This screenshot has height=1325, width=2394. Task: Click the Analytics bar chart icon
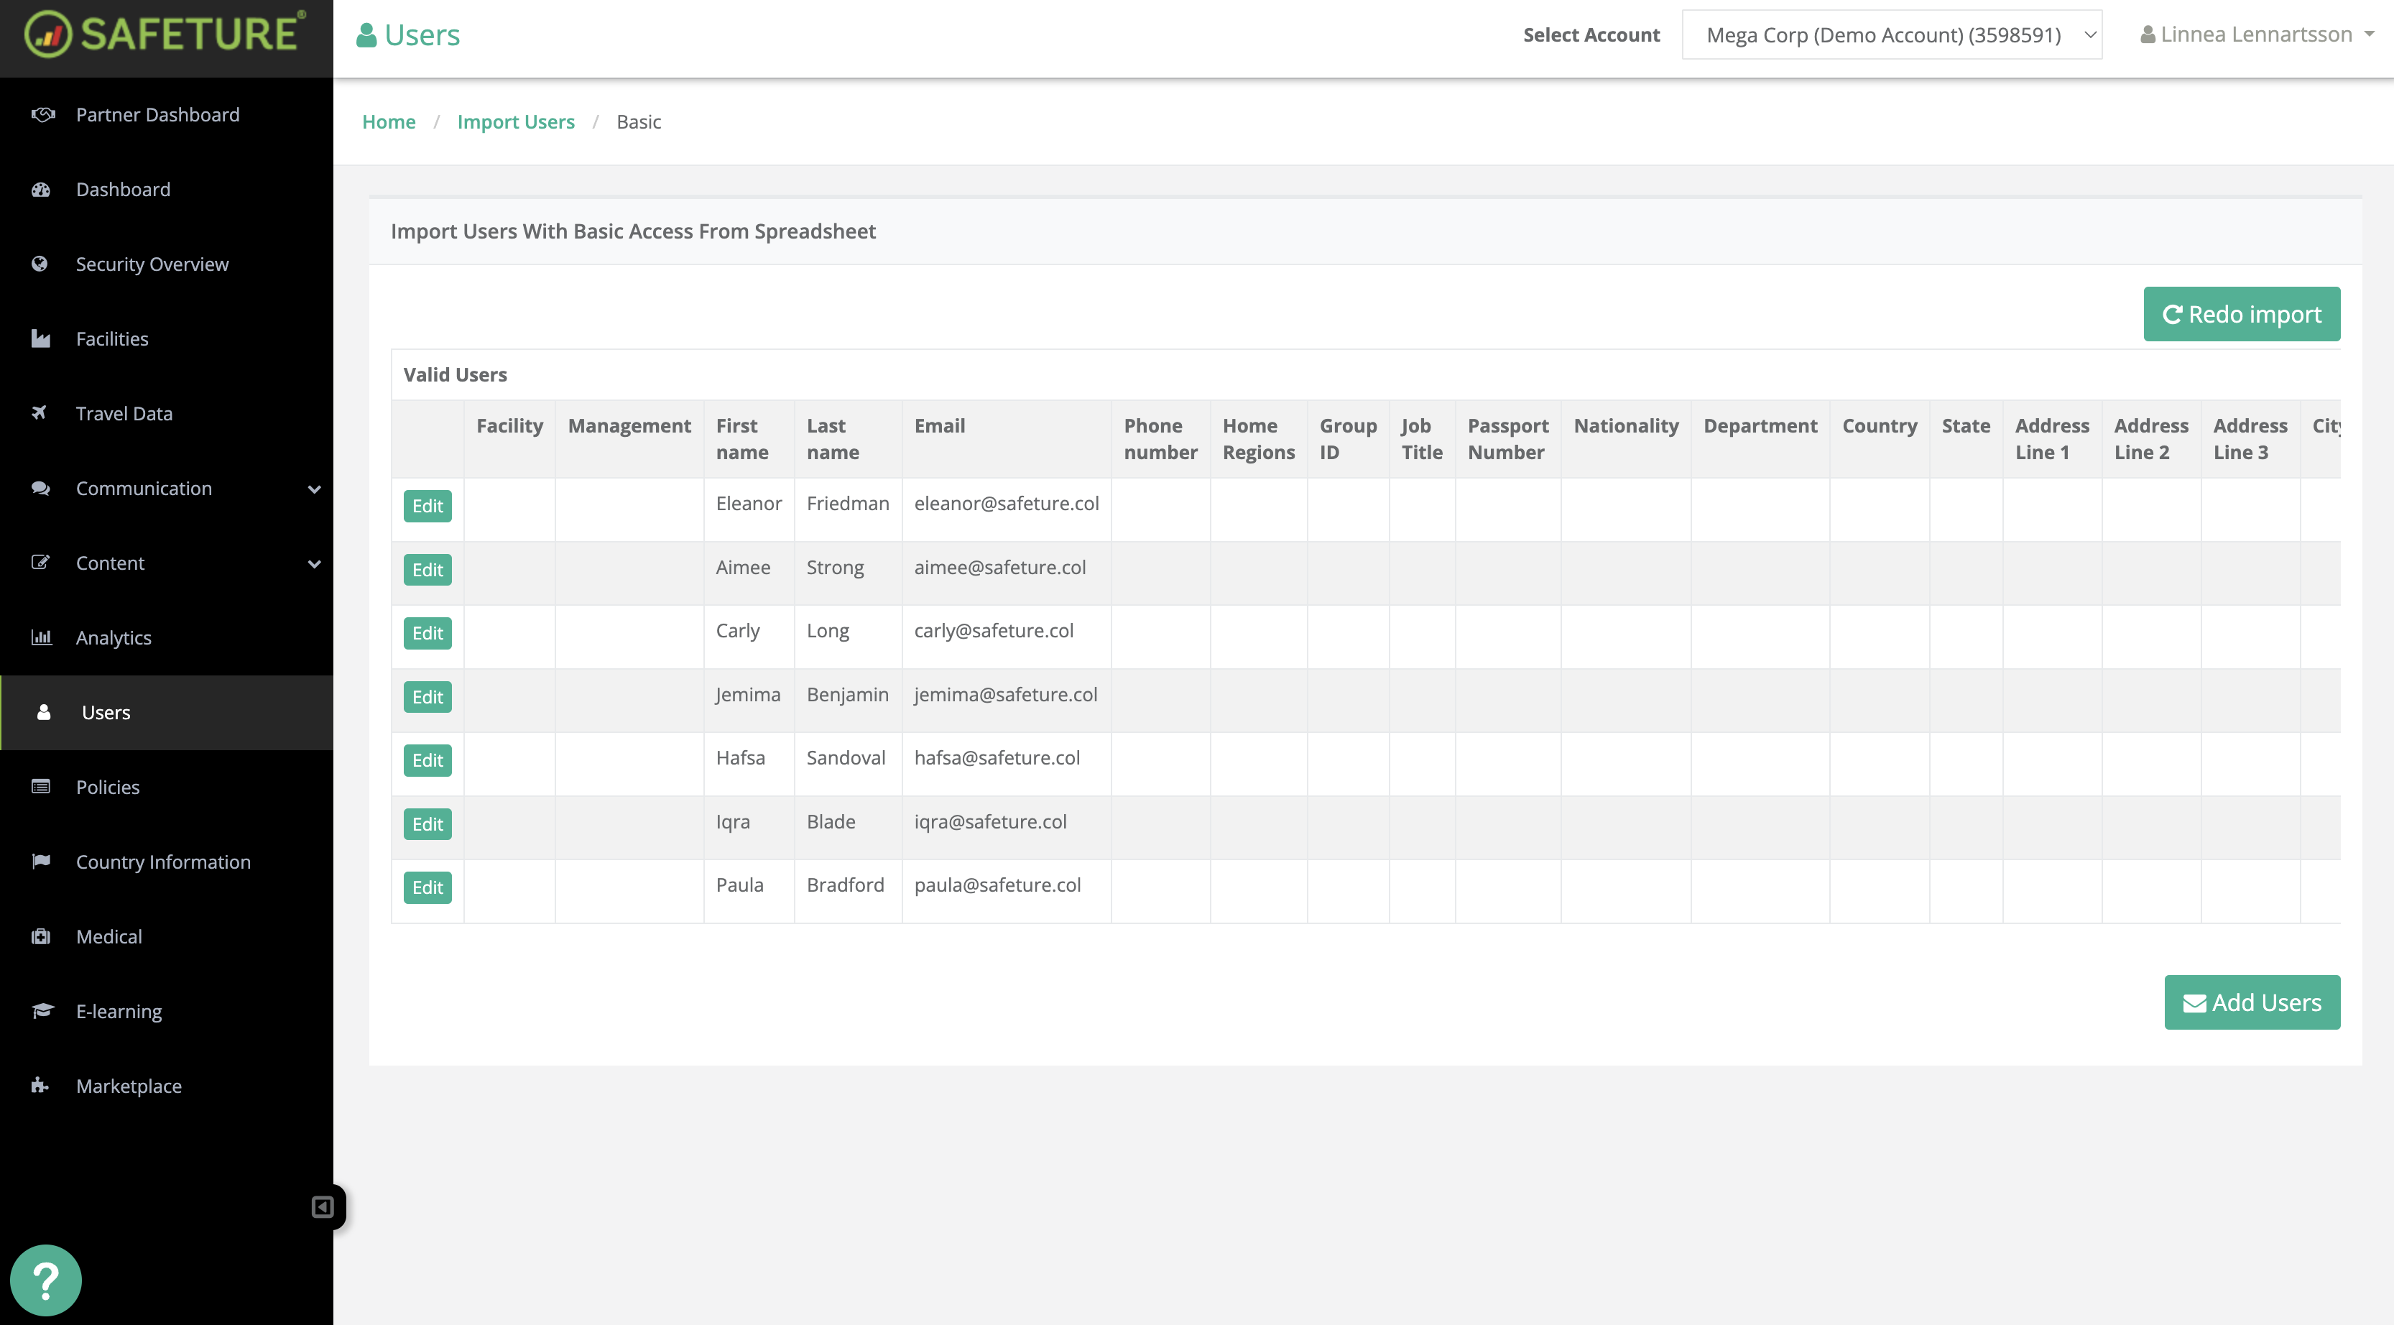pos(41,637)
